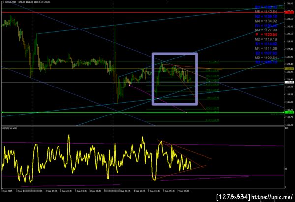
Task: Select the red P = 1123.54 pivot label
Action: (x=266, y=35)
